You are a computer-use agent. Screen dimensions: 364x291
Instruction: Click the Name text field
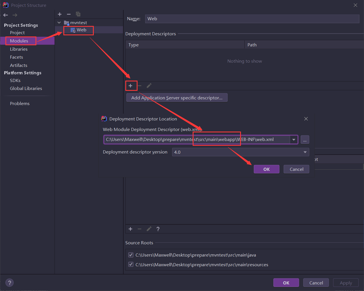[x=252, y=19]
